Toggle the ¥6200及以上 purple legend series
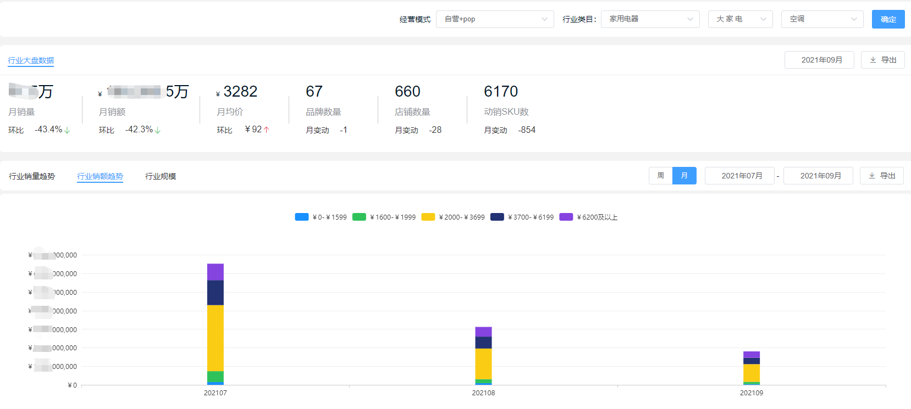Viewport: 911px width, 409px height. click(x=589, y=217)
